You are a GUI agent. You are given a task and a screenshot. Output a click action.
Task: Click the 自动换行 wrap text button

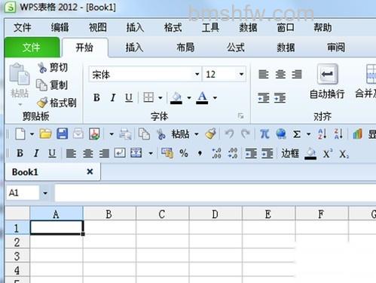(327, 82)
